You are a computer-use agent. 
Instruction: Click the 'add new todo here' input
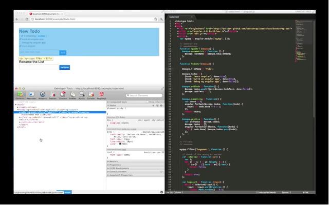pyautogui.click(x=39, y=52)
